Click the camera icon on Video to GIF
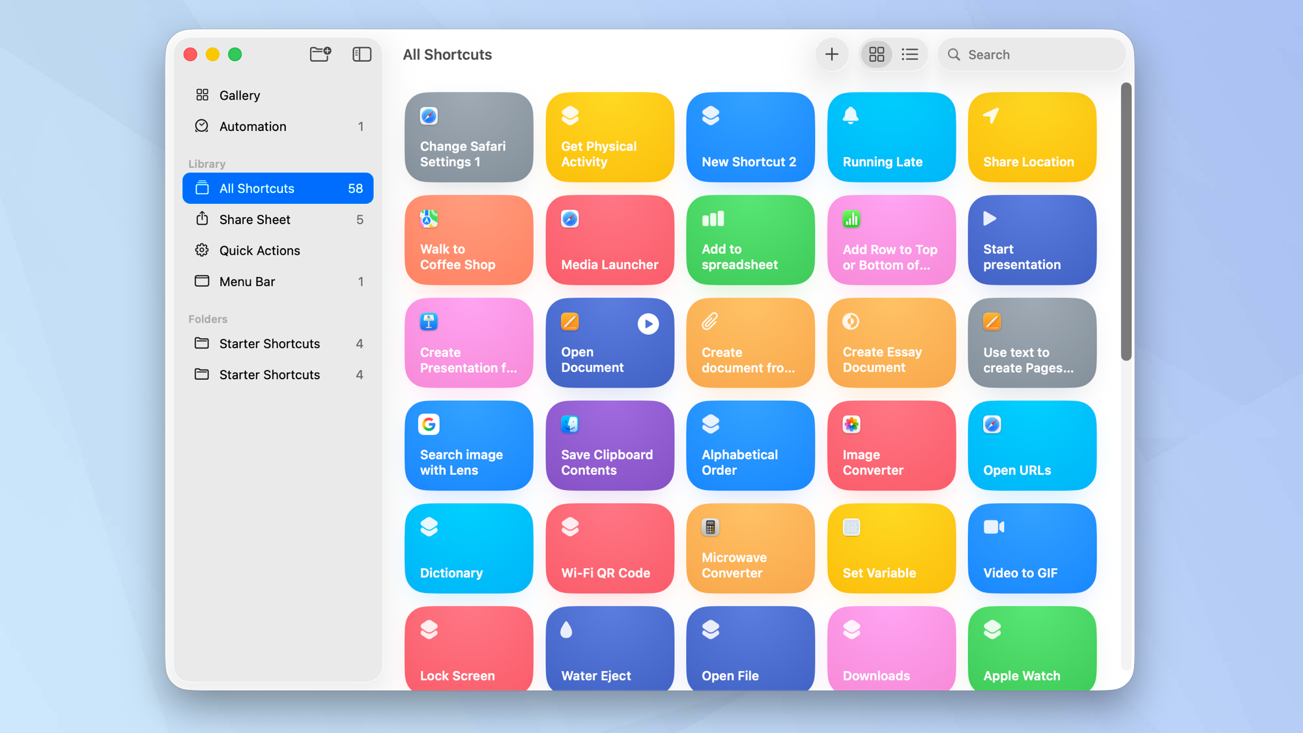The image size is (1303, 733). pos(992,527)
